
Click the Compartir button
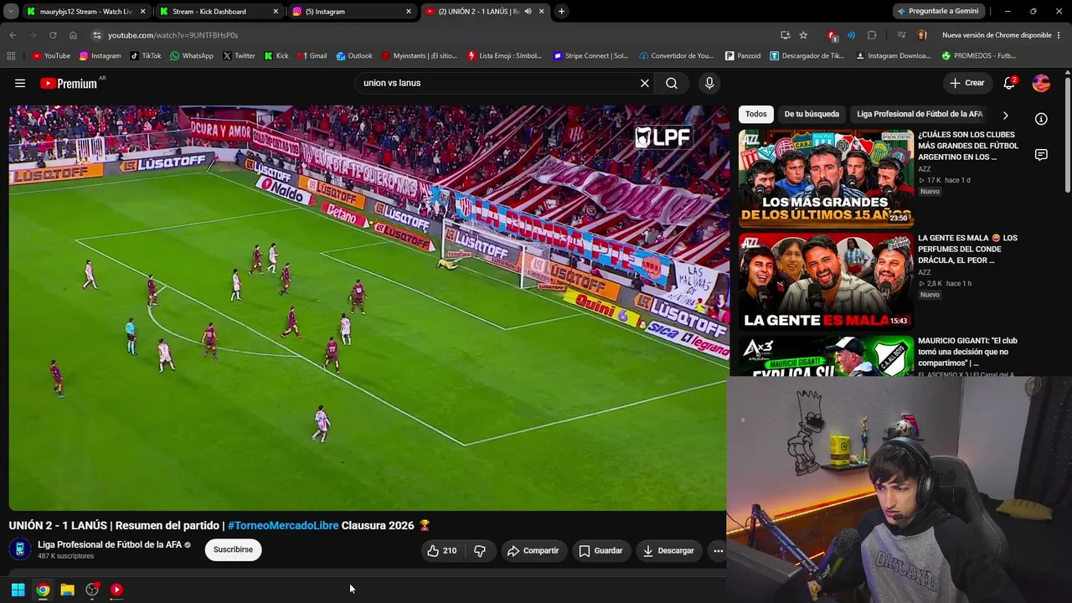tap(533, 550)
